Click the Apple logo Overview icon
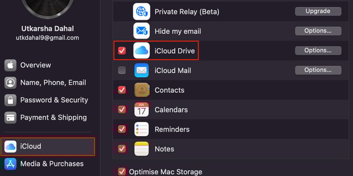The height and width of the screenshot is (176, 353). tap(10, 65)
